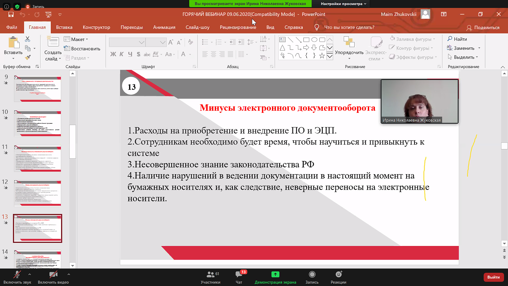This screenshot has height=286, width=508.
Task: Open the Упорядочить arrange menu
Action: coord(349,48)
